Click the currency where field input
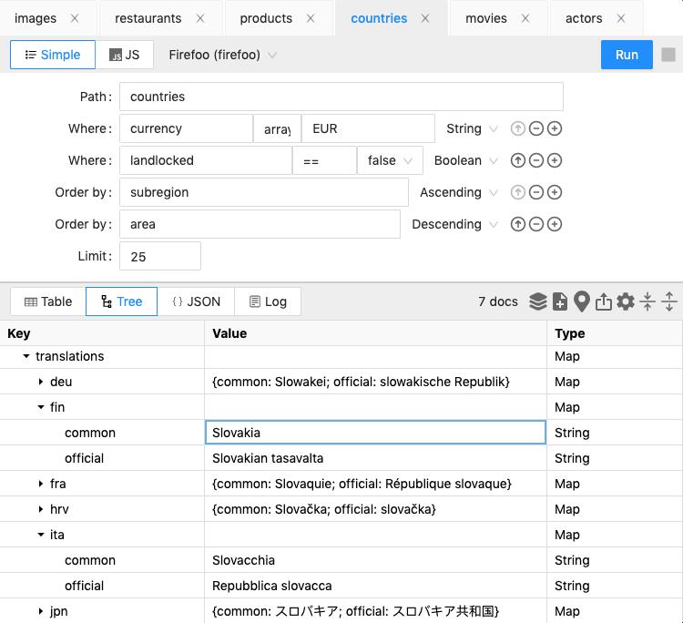Image resolution: width=683 pixels, height=623 pixels. pos(187,128)
